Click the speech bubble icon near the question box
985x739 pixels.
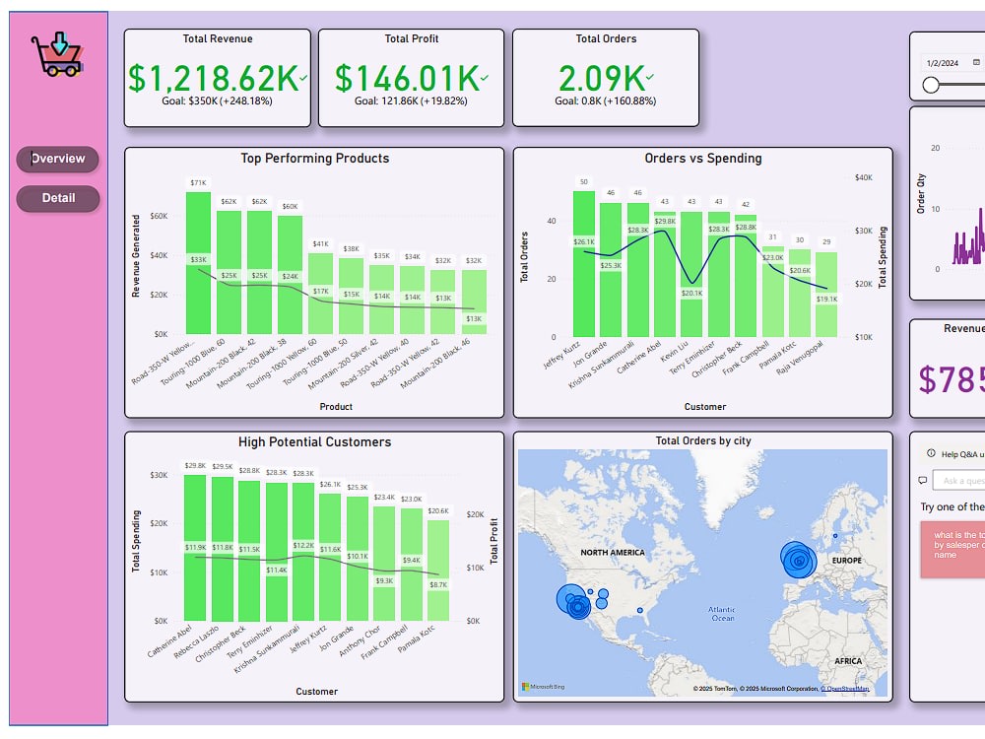pos(923,481)
